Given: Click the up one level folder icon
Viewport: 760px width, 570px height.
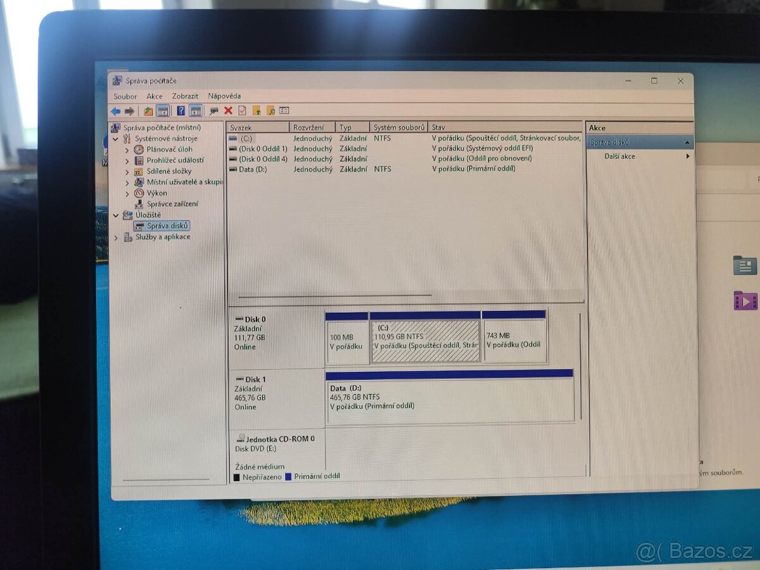Looking at the screenshot, I should (x=148, y=111).
